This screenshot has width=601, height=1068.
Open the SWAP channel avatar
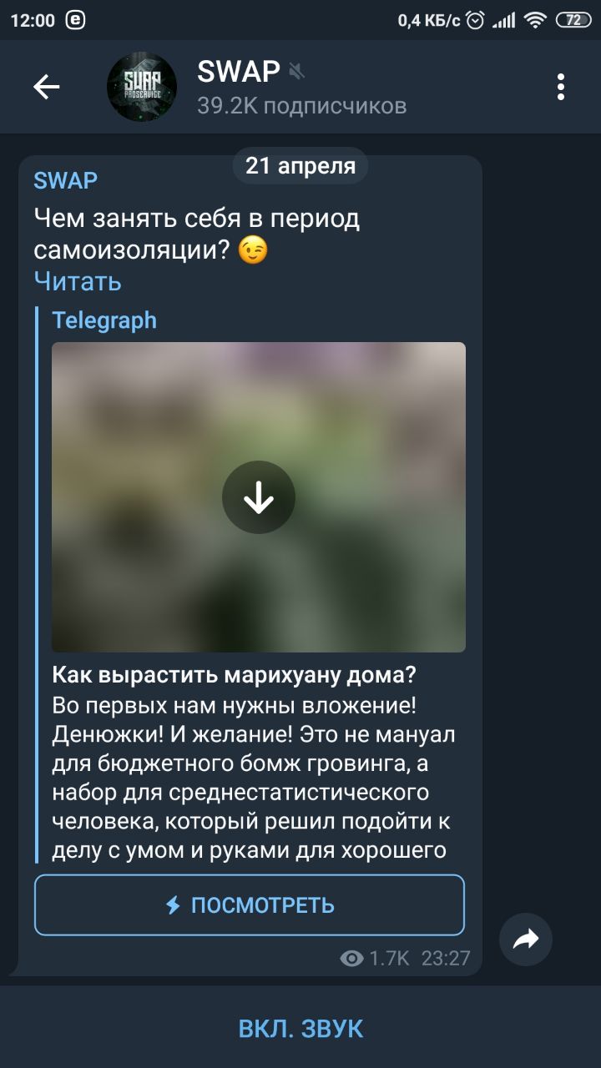pyautogui.click(x=142, y=87)
